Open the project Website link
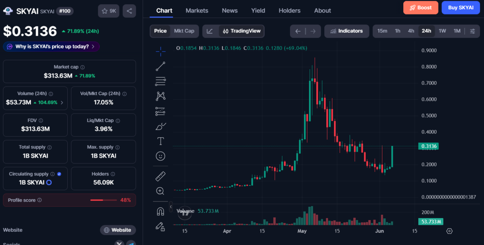 coord(118,230)
